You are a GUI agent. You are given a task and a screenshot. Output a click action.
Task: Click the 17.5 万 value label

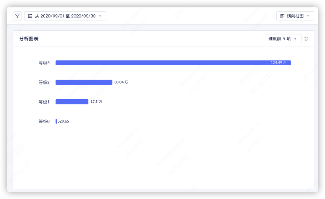(96, 102)
